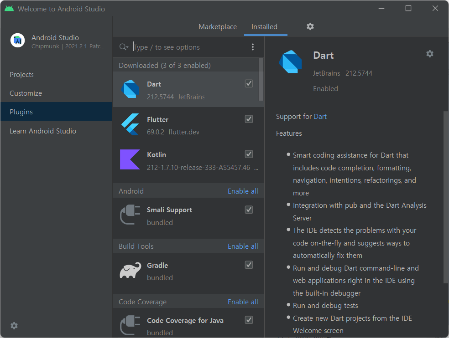449x338 pixels.
Task: Click the Features heading in description
Action: tap(289, 133)
